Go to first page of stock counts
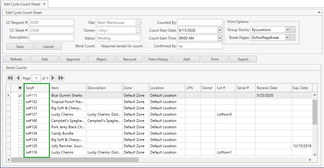Viewport: 324px width, 168px height. pyautogui.click(x=10, y=78)
